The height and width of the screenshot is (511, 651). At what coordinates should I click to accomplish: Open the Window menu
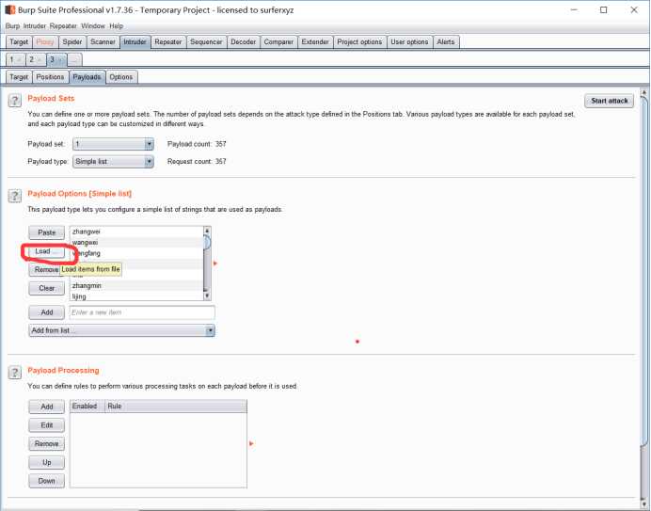pos(93,25)
